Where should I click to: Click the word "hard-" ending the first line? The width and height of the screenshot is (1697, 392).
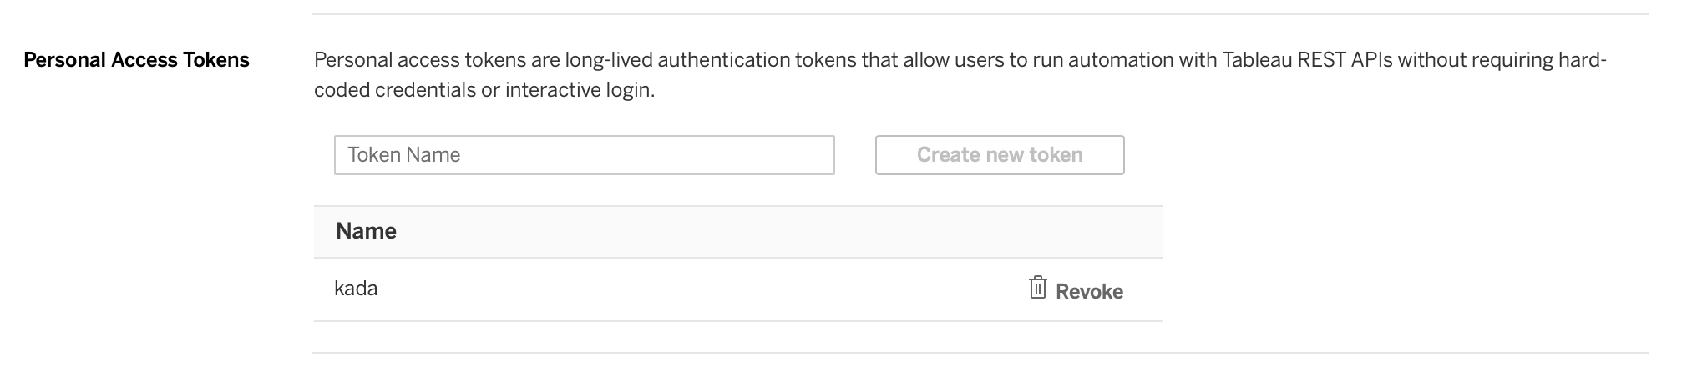pos(1583,60)
